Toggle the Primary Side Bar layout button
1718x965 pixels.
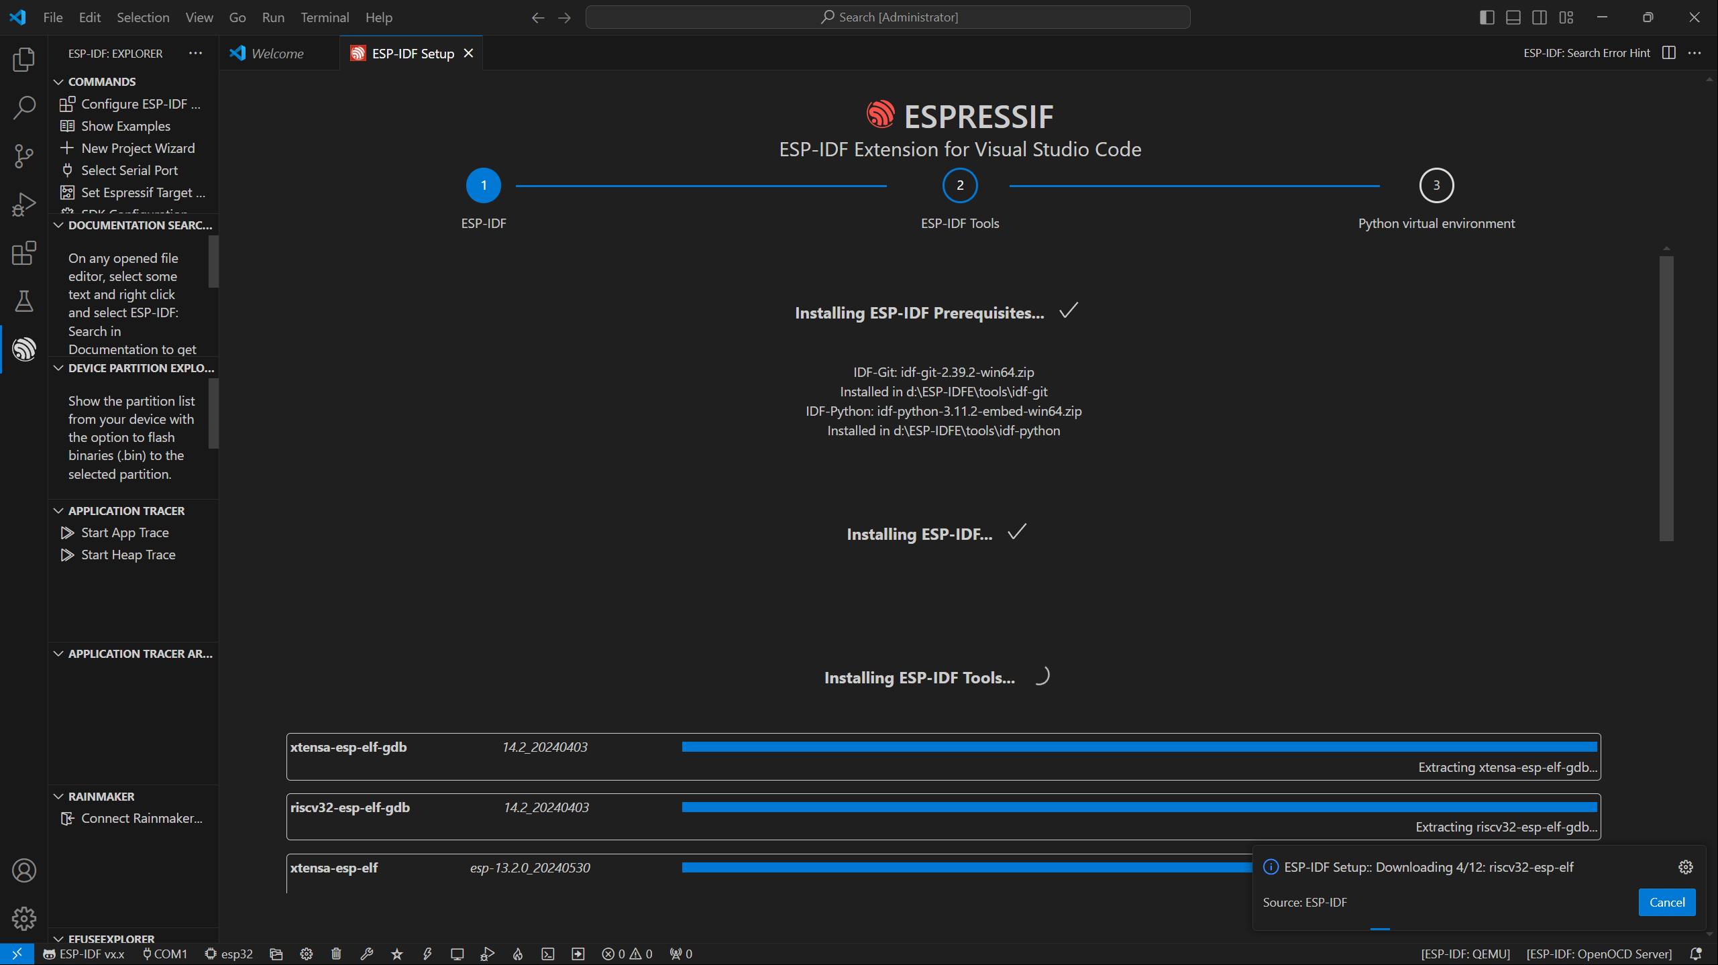(x=1487, y=17)
